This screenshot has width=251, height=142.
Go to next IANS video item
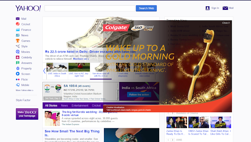tap(173, 140)
